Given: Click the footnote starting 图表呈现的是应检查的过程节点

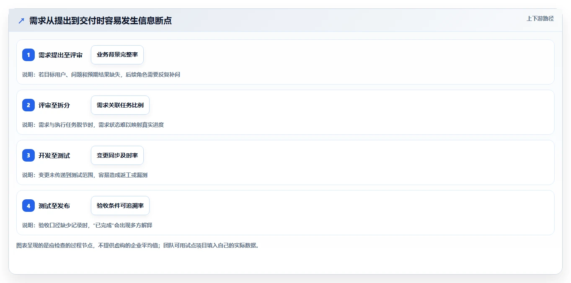Looking at the screenshot, I should point(137,245).
